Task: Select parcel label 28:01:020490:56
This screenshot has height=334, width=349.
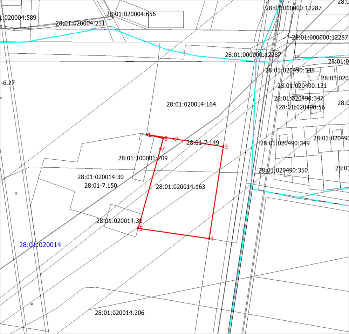Action: point(302,107)
